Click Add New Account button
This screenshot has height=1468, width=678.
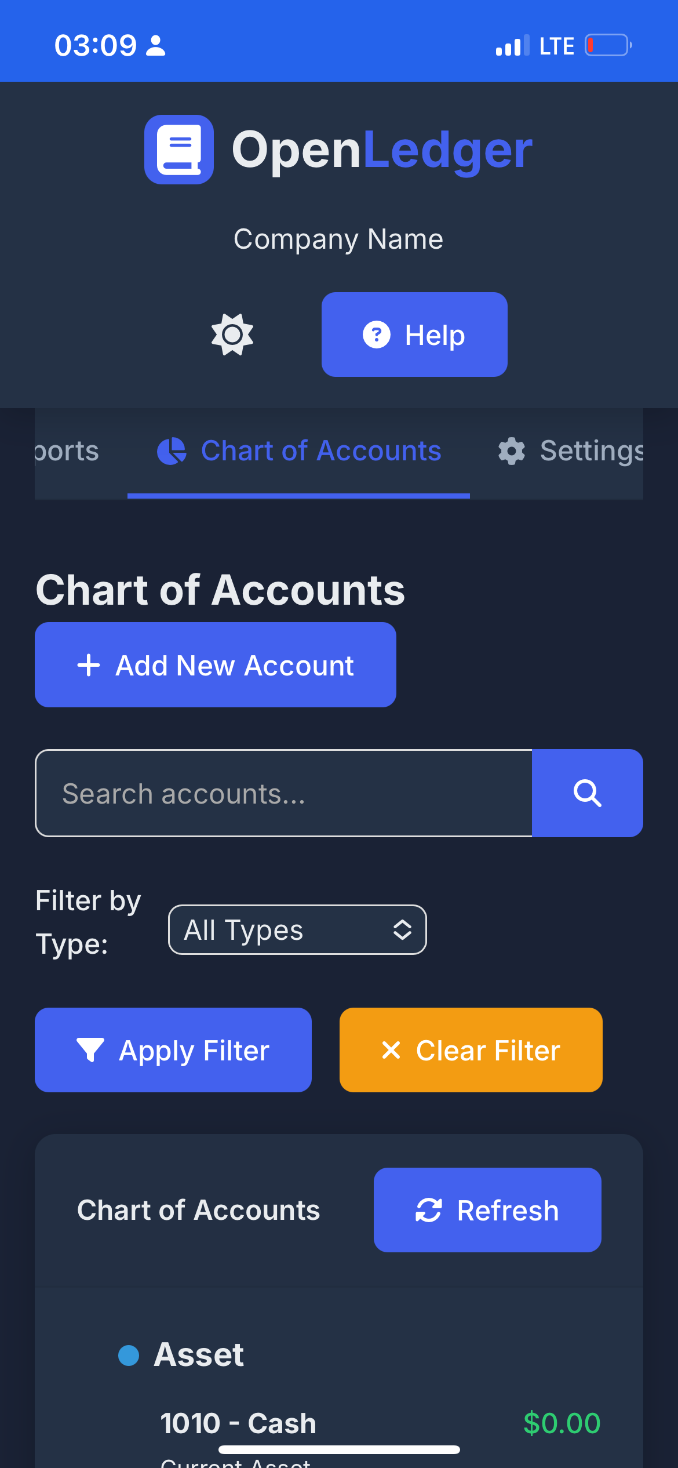click(x=216, y=665)
